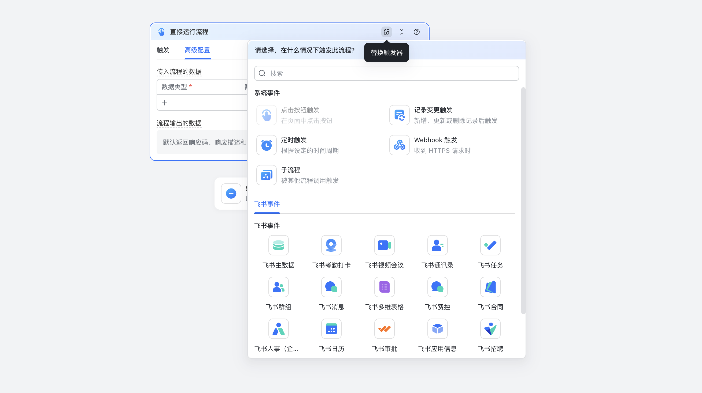Screen dimensions: 702x393
Task: Click the 搜索 input field
Action: click(386, 73)
